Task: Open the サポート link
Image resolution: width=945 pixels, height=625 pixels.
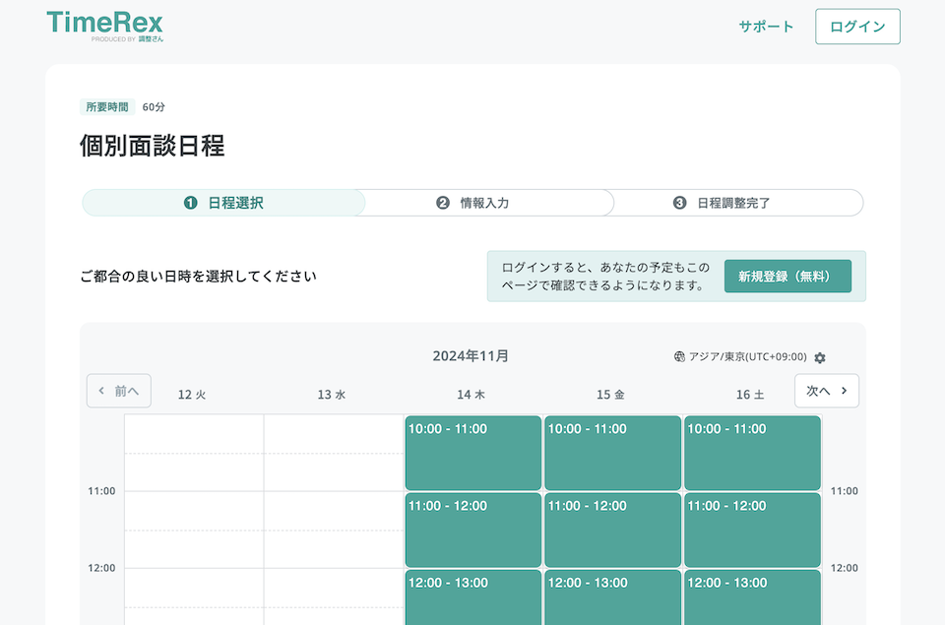Action: pos(766,27)
